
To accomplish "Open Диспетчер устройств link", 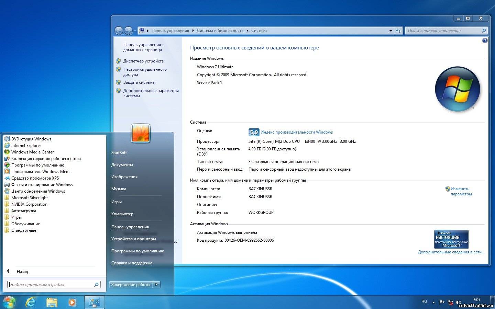I will coord(143,61).
